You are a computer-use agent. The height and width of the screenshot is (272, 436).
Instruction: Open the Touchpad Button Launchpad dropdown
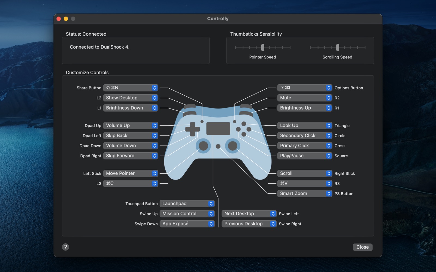[x=187, y=204]
